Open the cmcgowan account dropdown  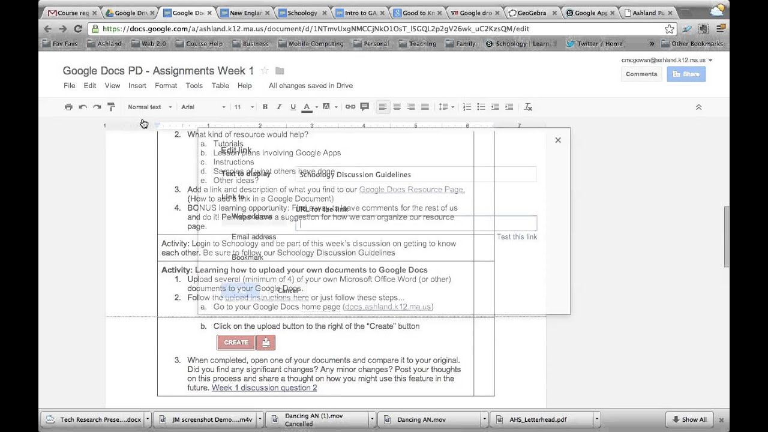pyautogui.click(x=667, y=60)
